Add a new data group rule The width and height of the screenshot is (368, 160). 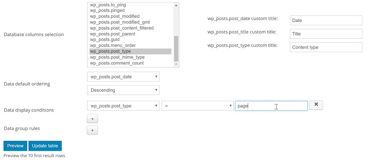point(92,130)
